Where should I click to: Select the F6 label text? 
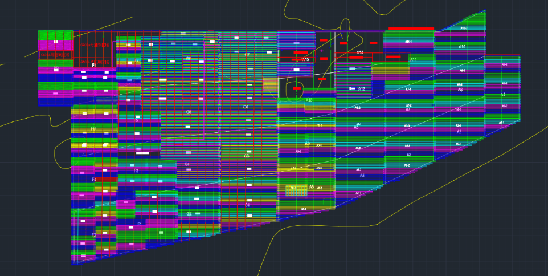point(94,66)
